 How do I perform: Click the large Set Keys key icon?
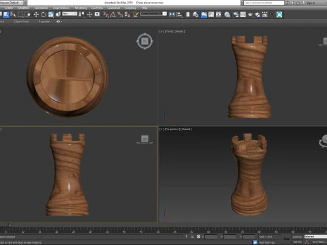pyautogui.click(x=286, y=239)
